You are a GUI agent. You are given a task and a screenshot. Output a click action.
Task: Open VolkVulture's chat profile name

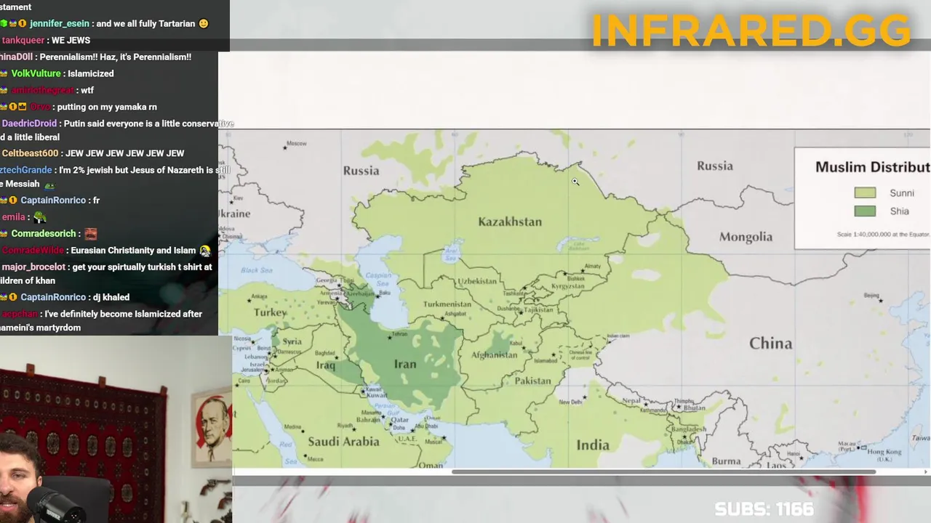pyautogui.click(x=36, y=73)
